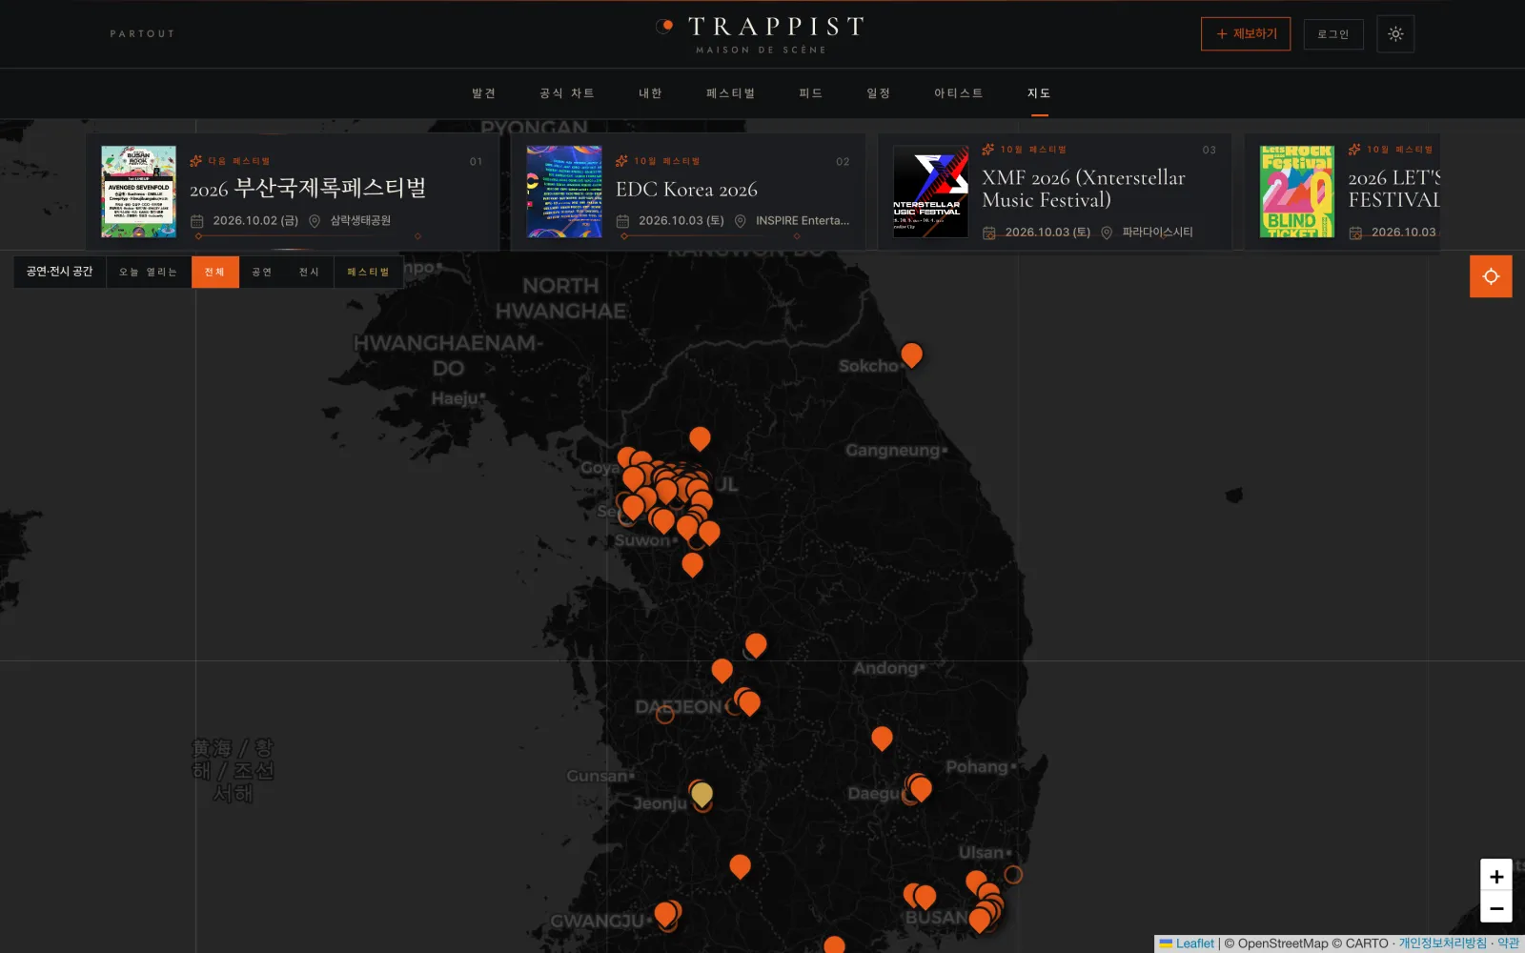This screenshot has height=953, width=1525.
Task: Click the INSPIRE Enterta... venue text
Action: click(x=803, y=220)
